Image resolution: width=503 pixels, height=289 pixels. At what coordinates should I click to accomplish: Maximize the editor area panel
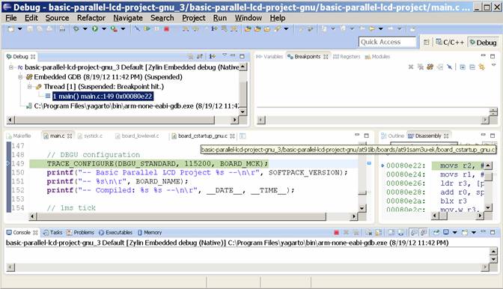tap(366, 136)
